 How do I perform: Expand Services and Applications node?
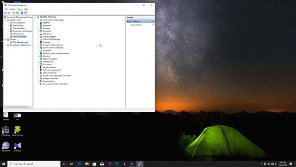5,45
